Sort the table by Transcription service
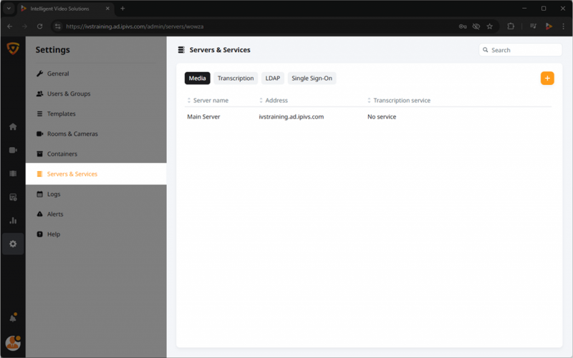The height and width of the screenshot is (358, 573). pos(399,100)
